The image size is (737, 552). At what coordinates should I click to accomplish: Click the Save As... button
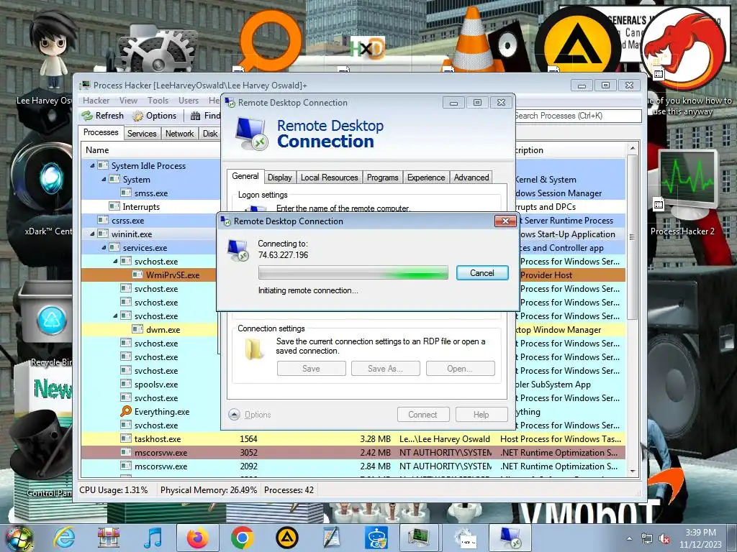coord(386,369)
